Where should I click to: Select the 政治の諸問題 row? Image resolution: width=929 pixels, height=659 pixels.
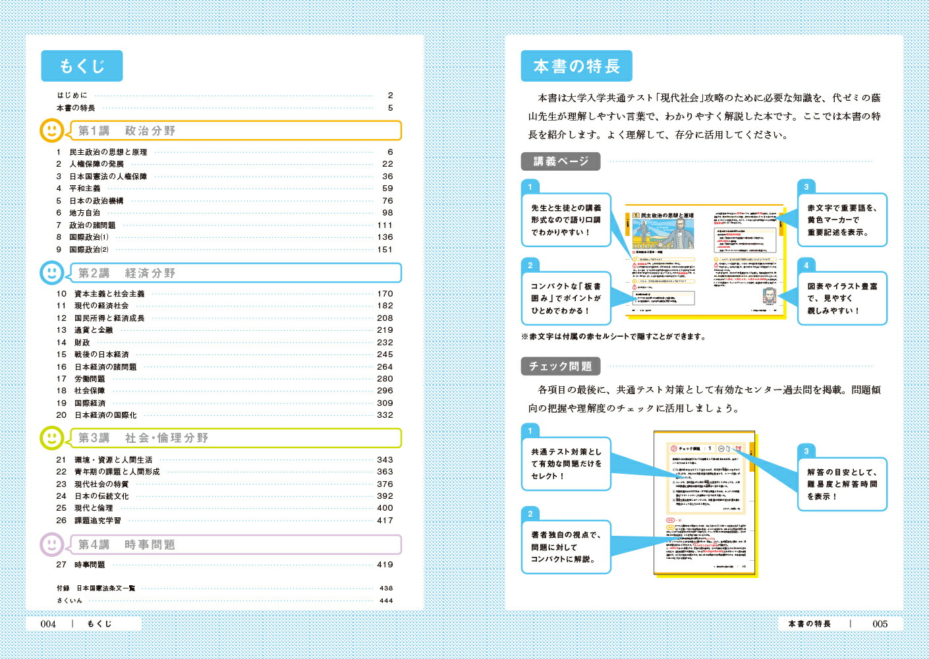[225, 225]
